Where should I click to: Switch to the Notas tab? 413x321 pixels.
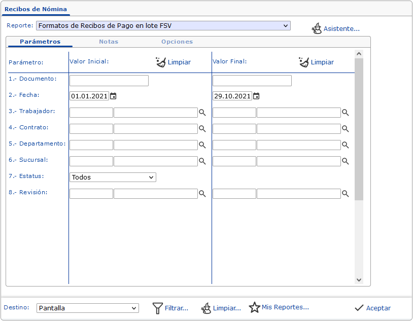(x=109, y=42)
